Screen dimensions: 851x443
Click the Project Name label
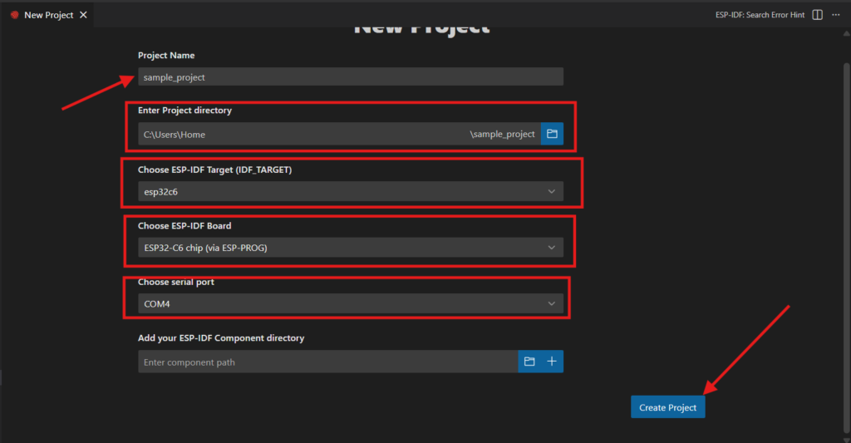pos(166,56)
